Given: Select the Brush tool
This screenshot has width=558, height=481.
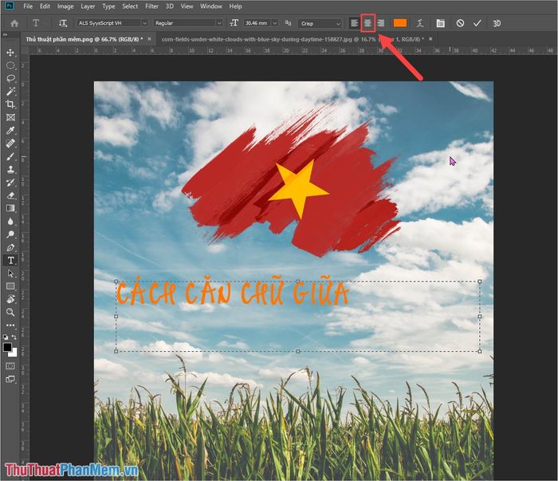Looking at the screenshot, I should coord(10,156).
